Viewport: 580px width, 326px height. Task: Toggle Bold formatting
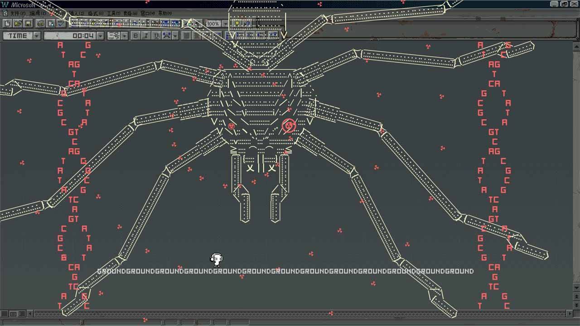coord(135,35)
